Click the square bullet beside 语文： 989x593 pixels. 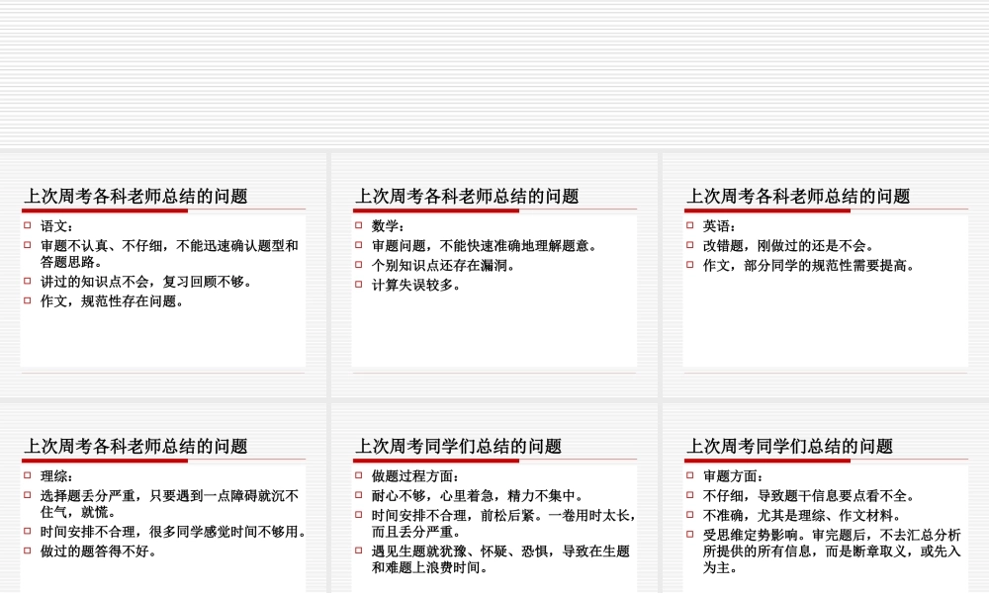click(x=27, y=225)
